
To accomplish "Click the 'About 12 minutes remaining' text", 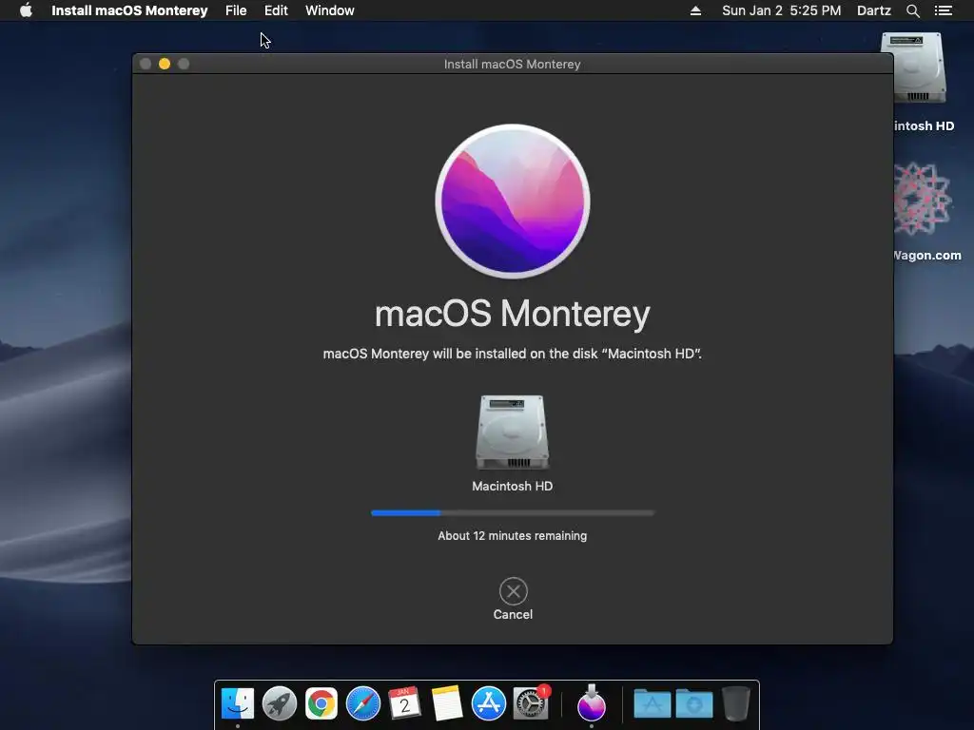I will coord(513,536).
